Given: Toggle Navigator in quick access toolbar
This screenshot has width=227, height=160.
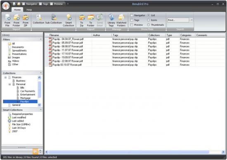Looking at the screenshot, I should [30, 4].
